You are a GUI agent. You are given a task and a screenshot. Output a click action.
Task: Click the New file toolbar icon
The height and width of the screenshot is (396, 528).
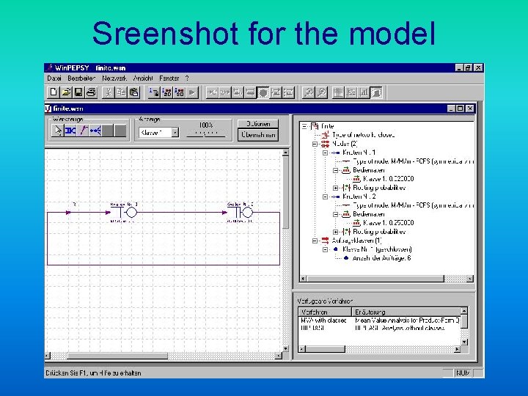point(54,92)
